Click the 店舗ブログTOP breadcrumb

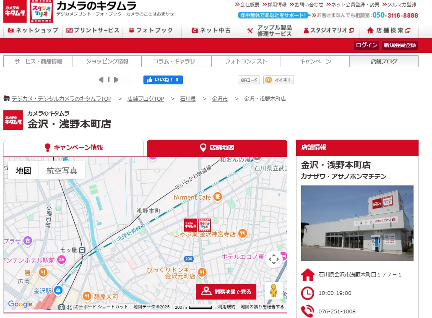point(146,99)
